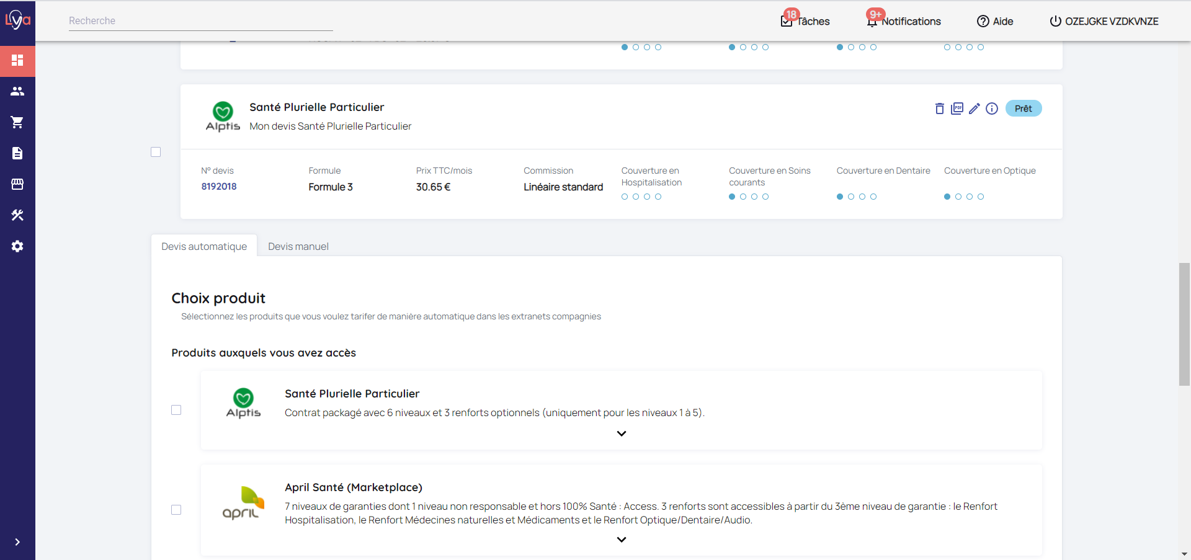Open the settings gear in sidebar

[x=17, y=246]
